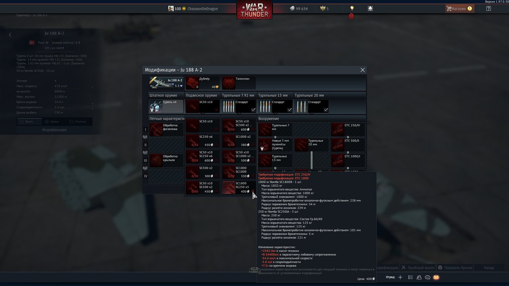Select the Турельные 7 мм modification
The height and width of the screenshot is (286, 509).
click(276, 129)
